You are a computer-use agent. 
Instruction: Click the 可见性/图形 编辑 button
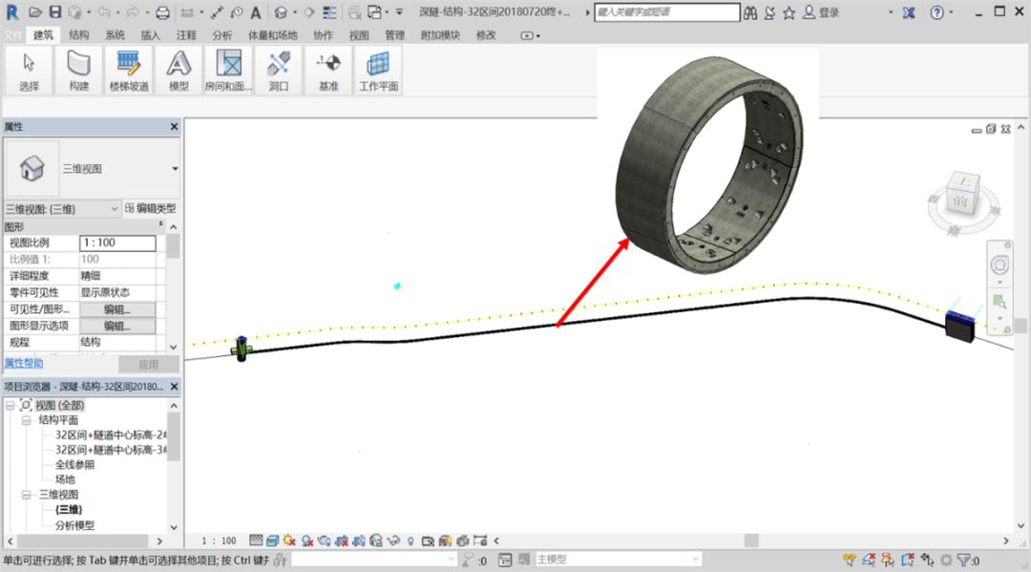pyautogui.click(x=116, y=309)
